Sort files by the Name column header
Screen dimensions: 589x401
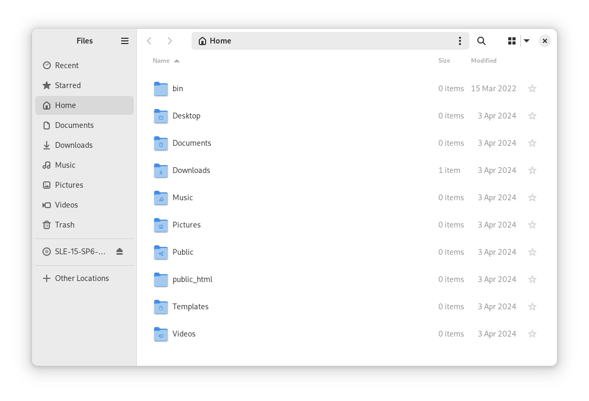[162, 61]
